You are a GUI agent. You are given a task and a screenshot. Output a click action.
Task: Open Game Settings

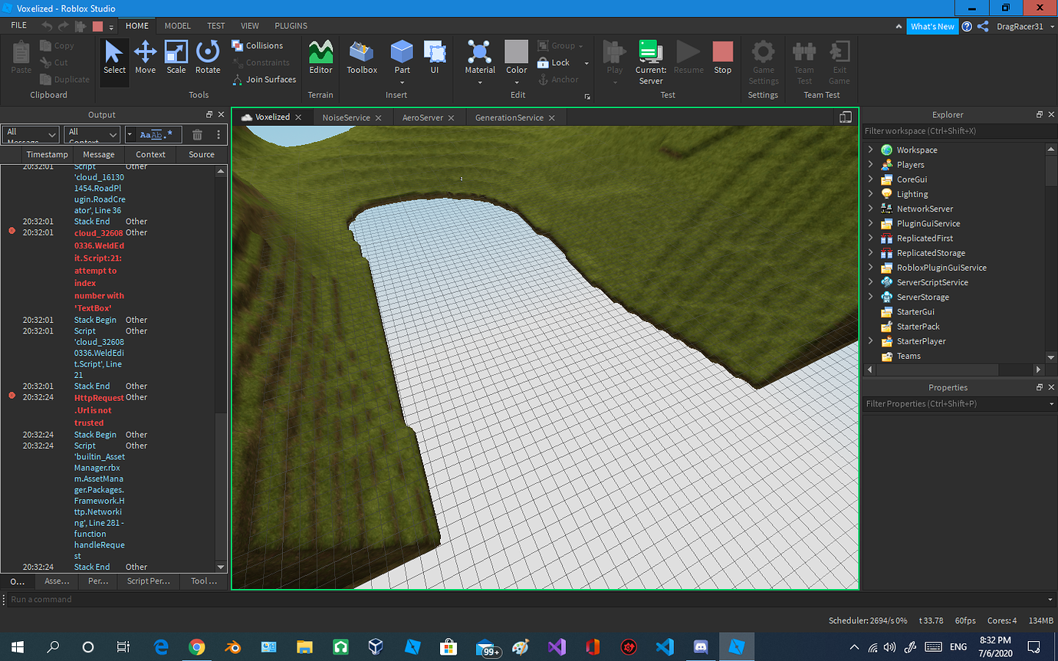763,63
